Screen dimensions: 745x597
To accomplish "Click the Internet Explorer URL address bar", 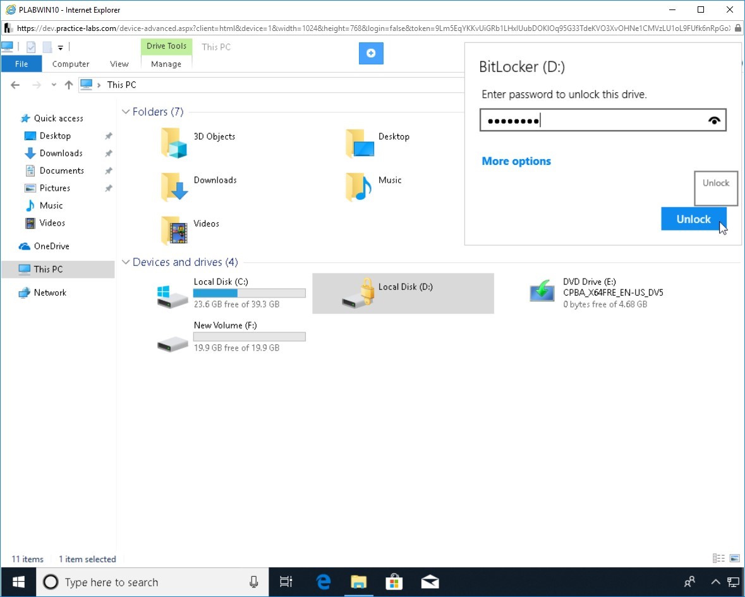I will [x=373, y=28].
